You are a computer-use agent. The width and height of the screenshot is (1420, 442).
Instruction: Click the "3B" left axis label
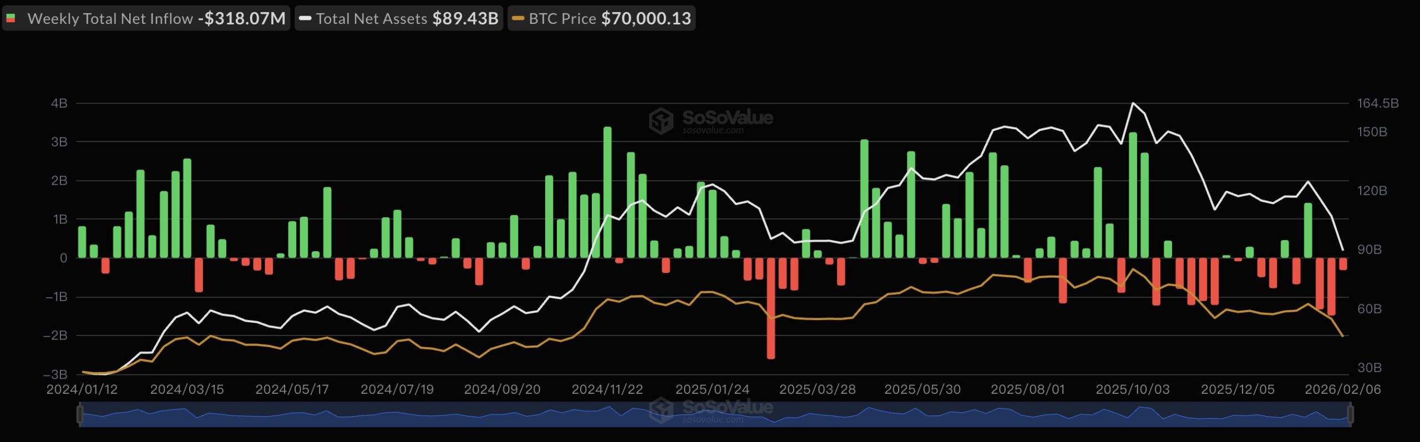pos(59,142)
